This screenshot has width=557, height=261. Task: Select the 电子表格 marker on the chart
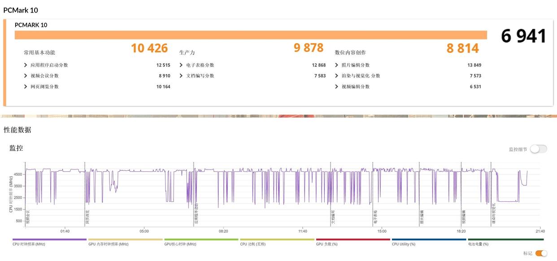click(x=375, y=217)
